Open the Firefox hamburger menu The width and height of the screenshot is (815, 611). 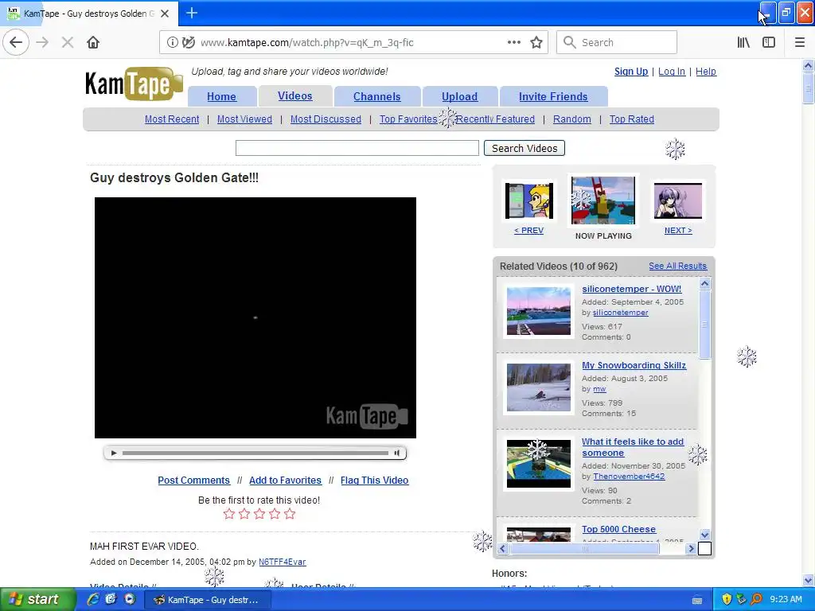800,43
